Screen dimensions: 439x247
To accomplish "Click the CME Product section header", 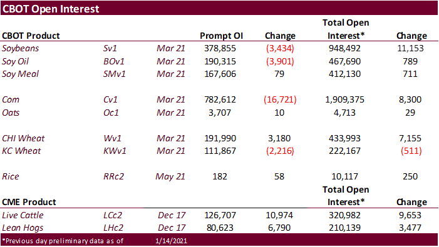I will (29, 202).
